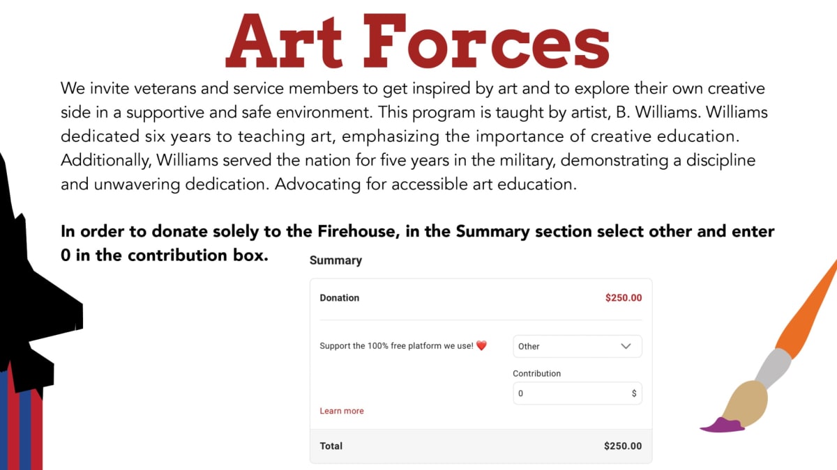Click the orange paintbrush handle
Viewport: 837px width, 470px height.
pyautogui.click(x=809, y=306)
